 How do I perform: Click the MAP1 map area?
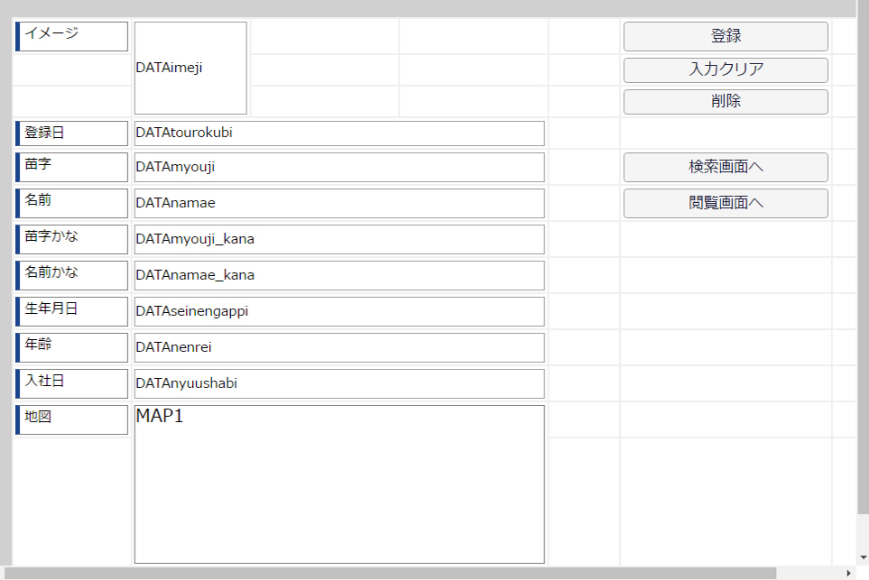point(339,484)
